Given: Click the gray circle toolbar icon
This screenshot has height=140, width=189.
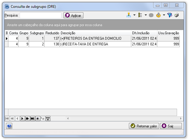Looking at the screenshot, I should tap(151, 15).
